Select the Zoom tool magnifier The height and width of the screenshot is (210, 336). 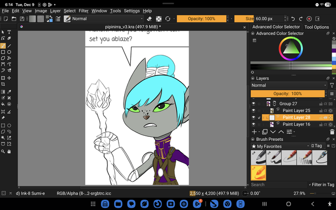3,152
